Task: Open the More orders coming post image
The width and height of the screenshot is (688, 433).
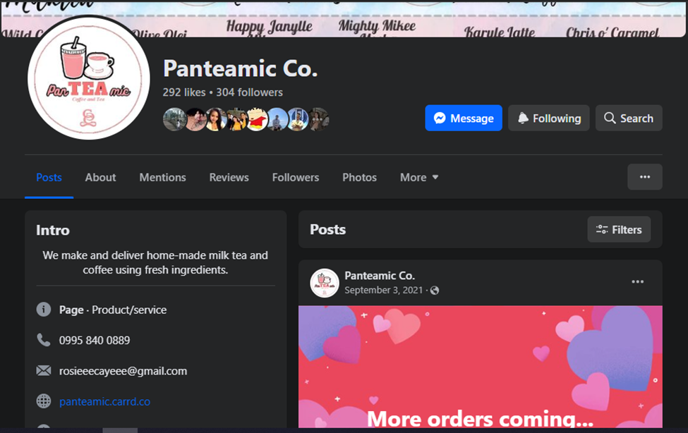Action: tap(481, 367)
